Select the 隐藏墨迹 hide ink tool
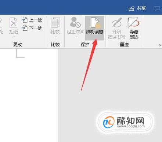 pyautogui.click(x=134, y=29)
